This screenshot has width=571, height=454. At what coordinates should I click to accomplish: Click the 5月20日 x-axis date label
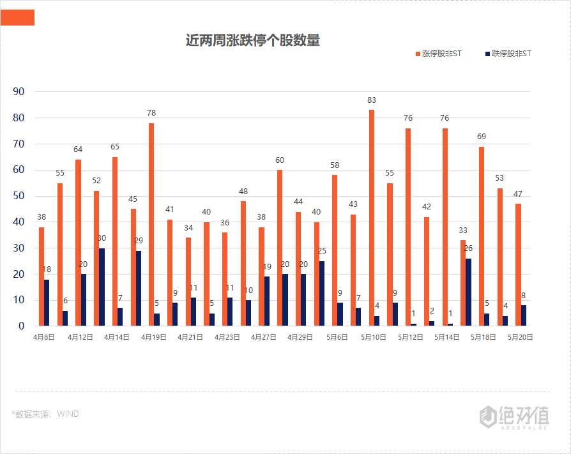tap(521, 337)
